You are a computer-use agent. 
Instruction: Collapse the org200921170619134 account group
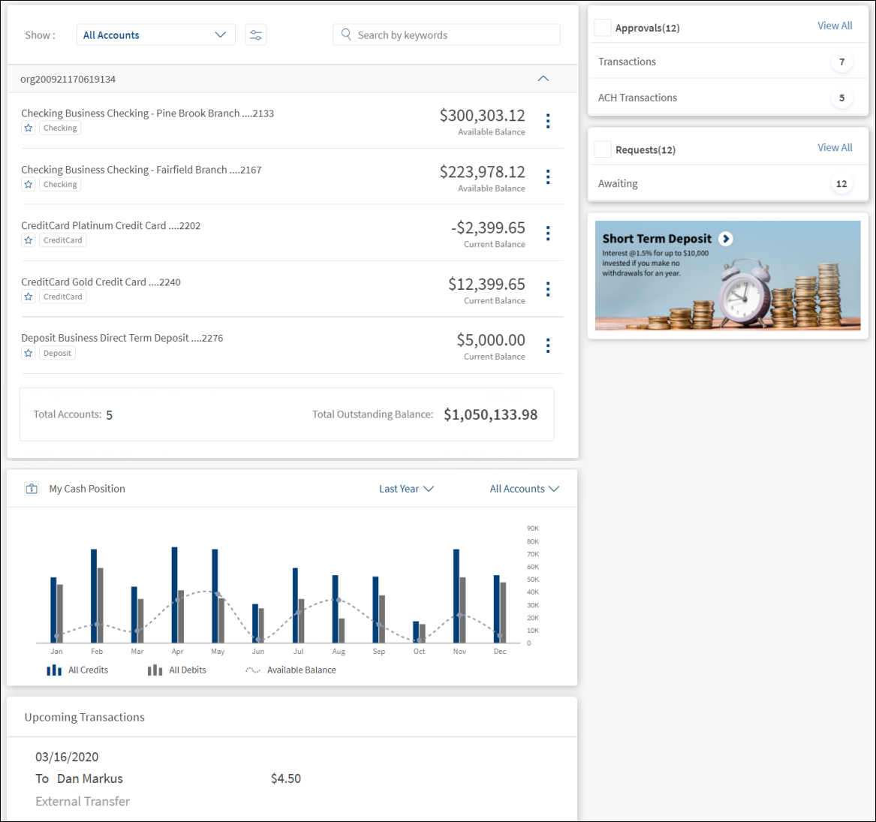[543, 79]
